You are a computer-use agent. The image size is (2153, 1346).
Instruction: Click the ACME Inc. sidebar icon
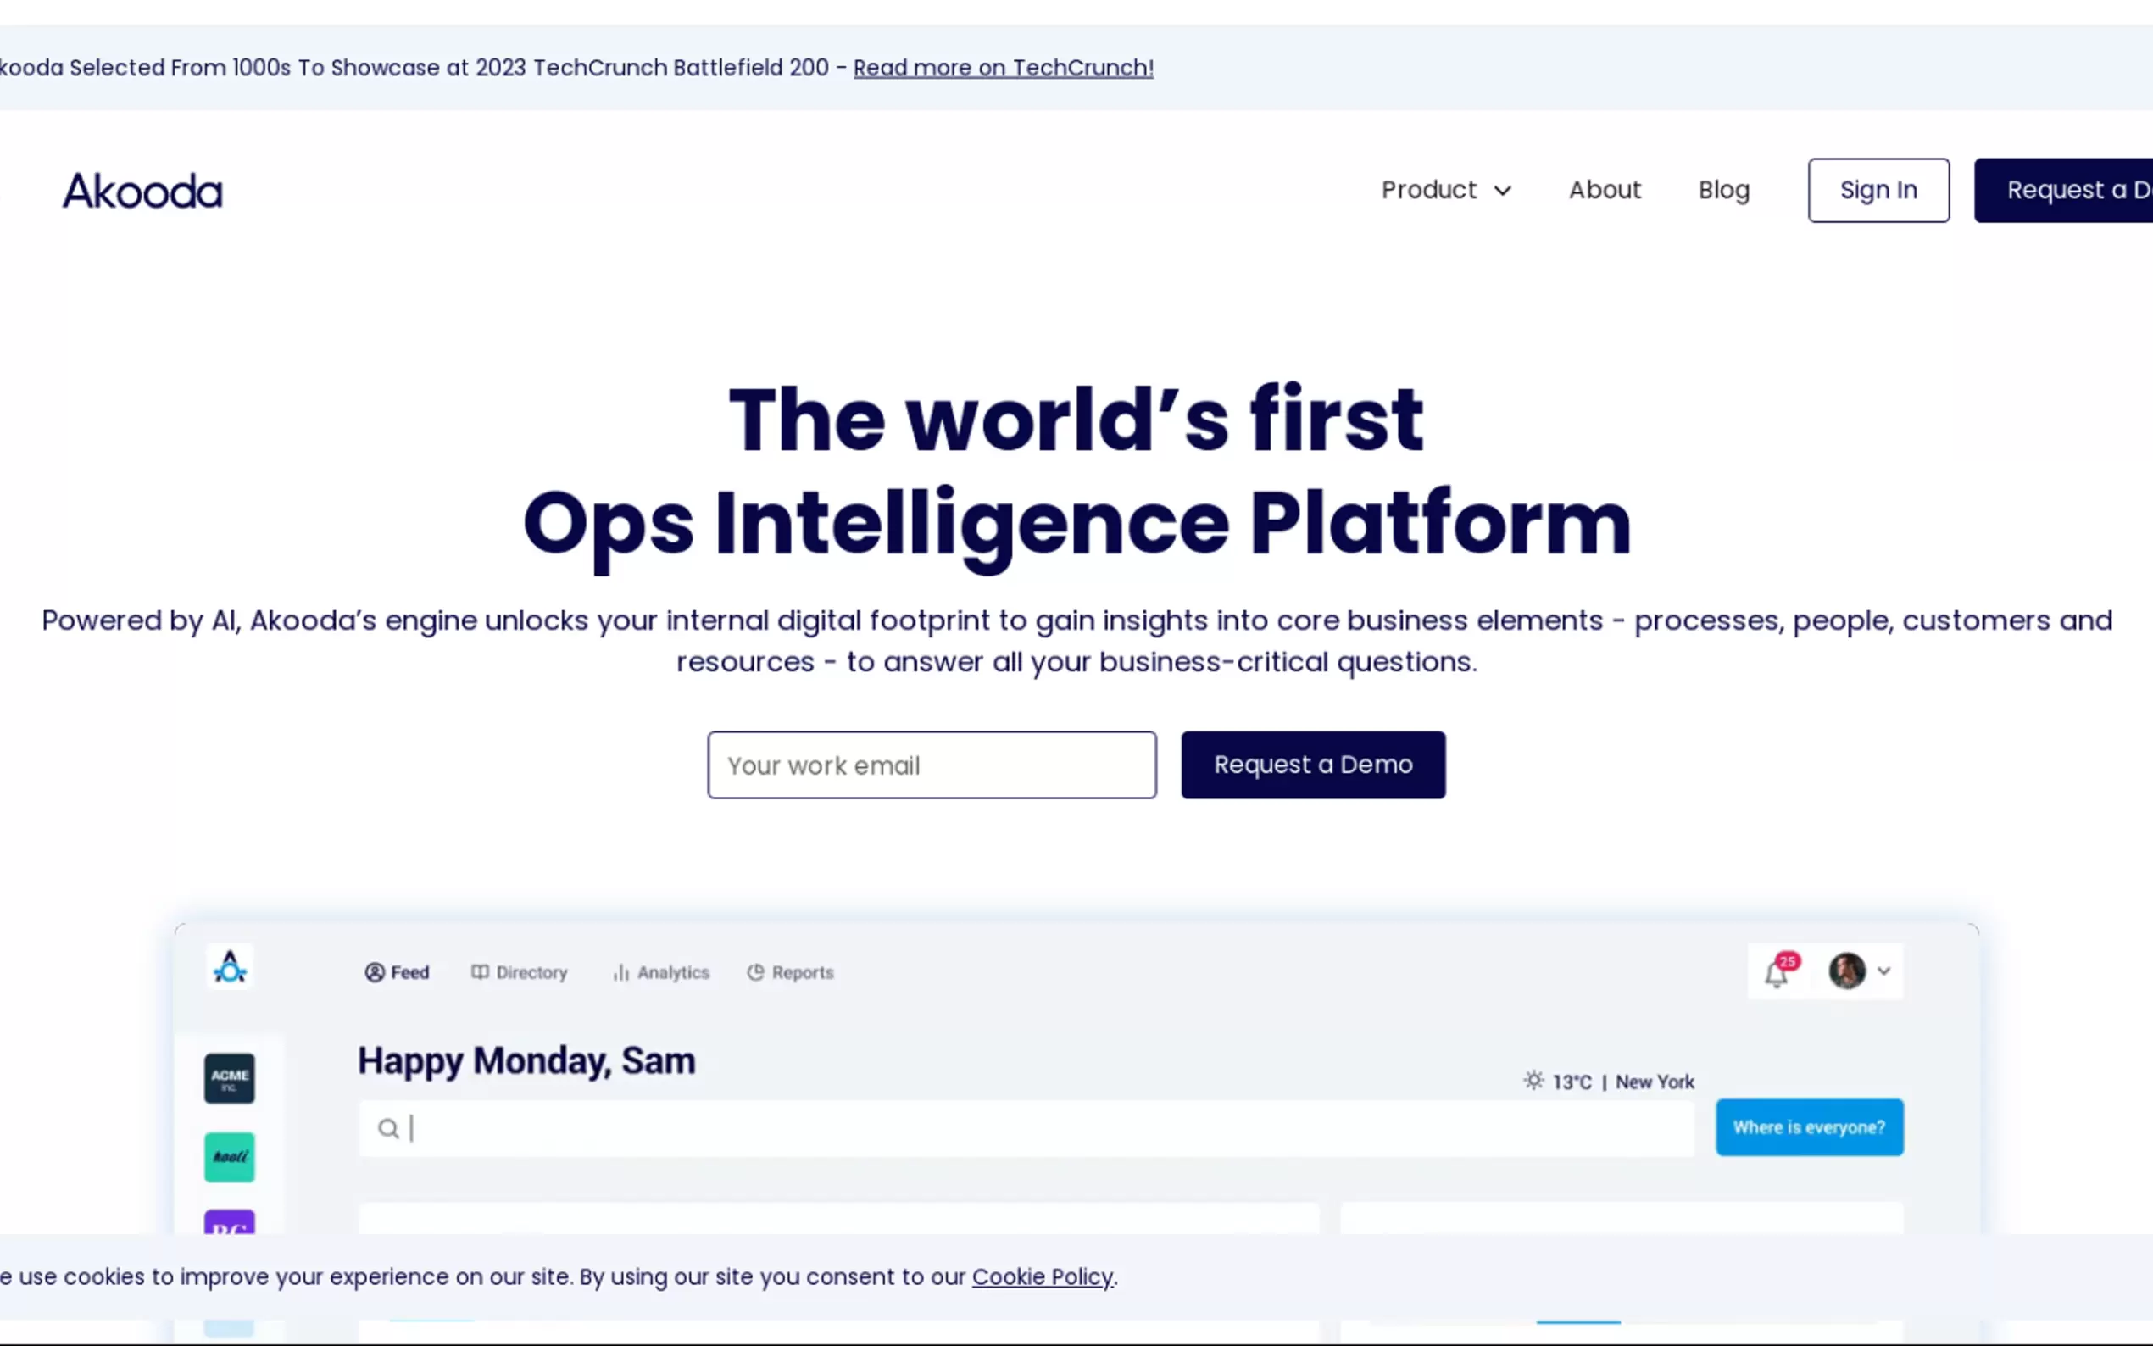[229, 1078]
